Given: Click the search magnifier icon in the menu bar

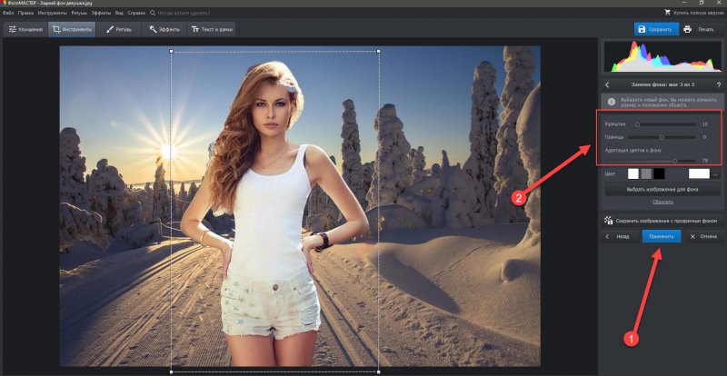Looking at the screenshot, I should pos(153,13).
